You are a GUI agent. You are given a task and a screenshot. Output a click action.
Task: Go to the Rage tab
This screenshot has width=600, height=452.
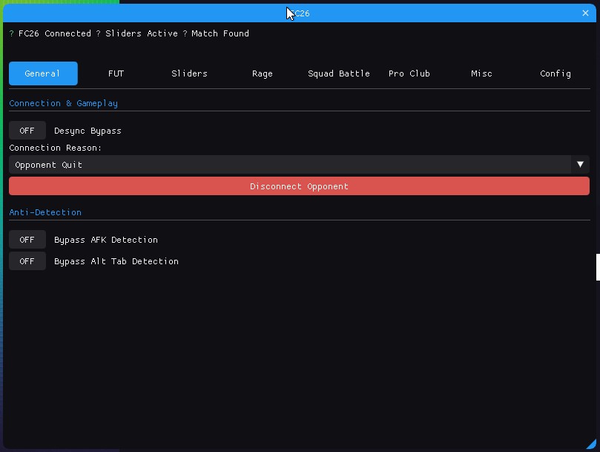coord(262,73)
